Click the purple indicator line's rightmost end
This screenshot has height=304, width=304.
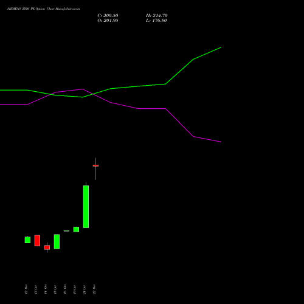(x=221, y=142)
